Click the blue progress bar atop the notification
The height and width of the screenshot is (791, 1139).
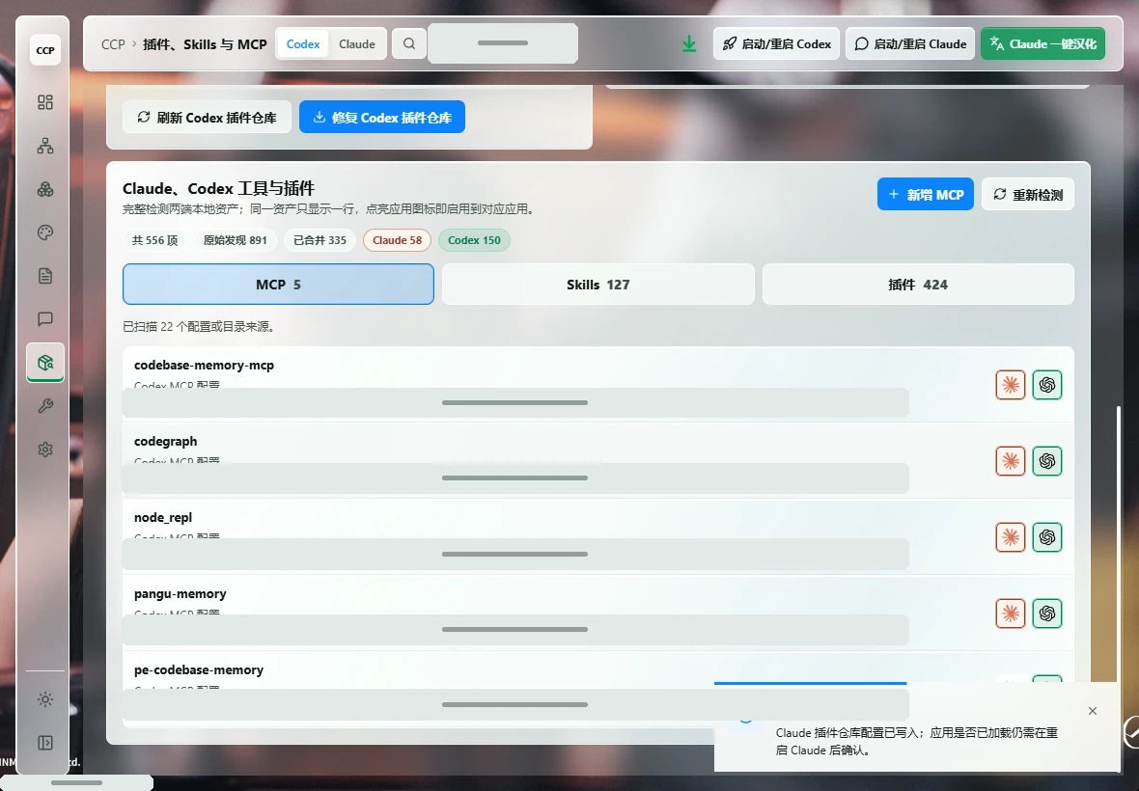810,683
